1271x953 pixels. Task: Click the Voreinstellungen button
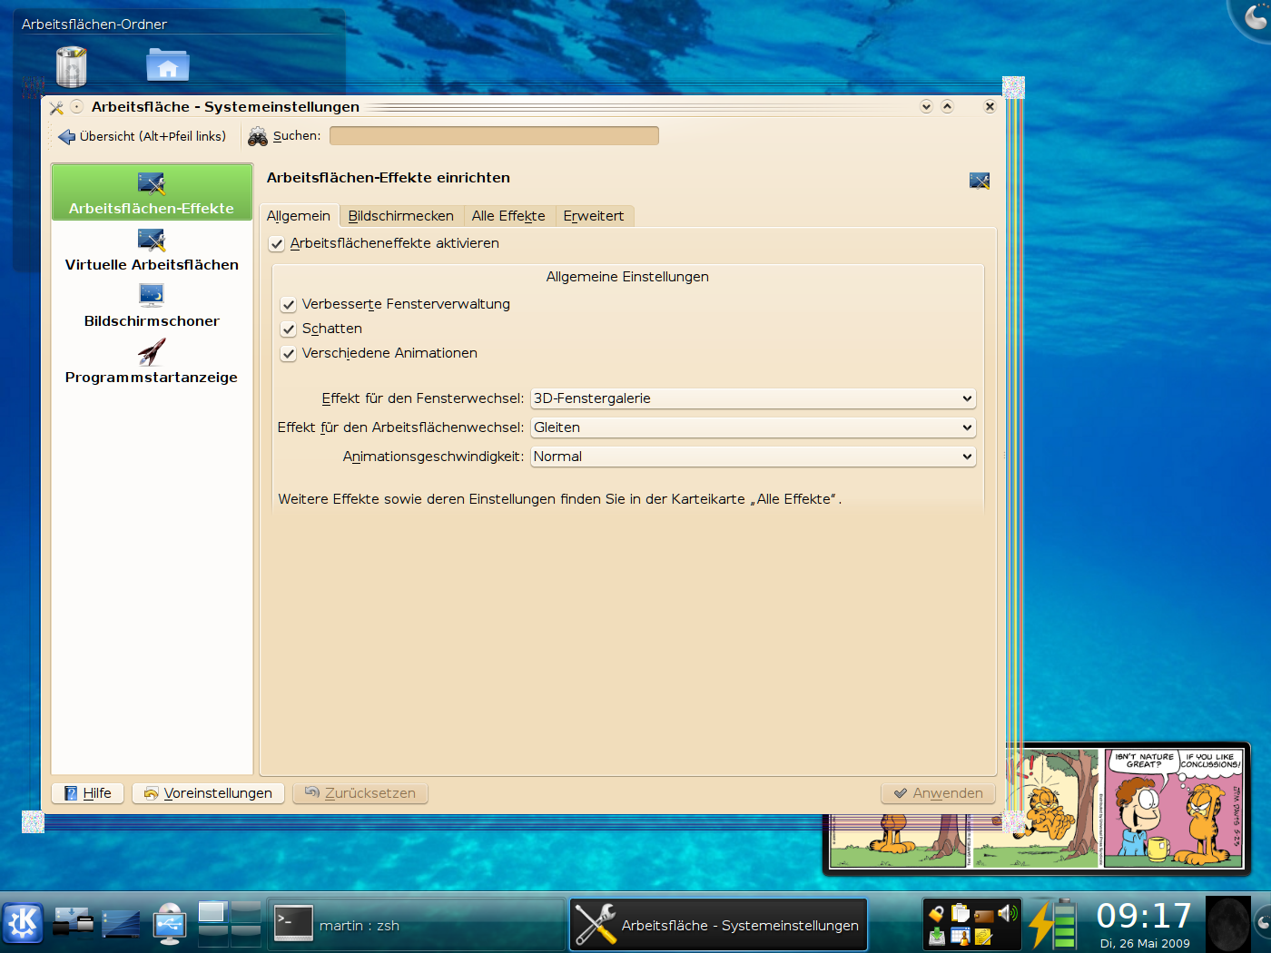[x=208, y=793]
